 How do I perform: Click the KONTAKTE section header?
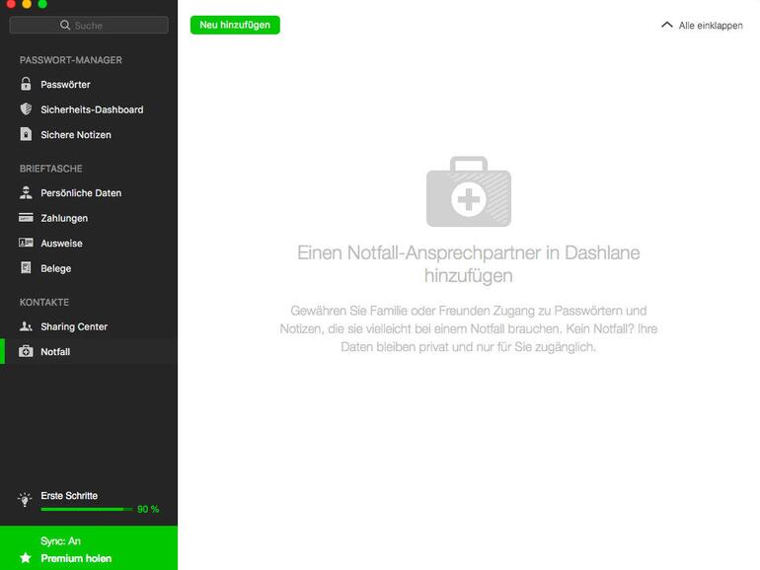pyautogui.click(x=44, y=302)
